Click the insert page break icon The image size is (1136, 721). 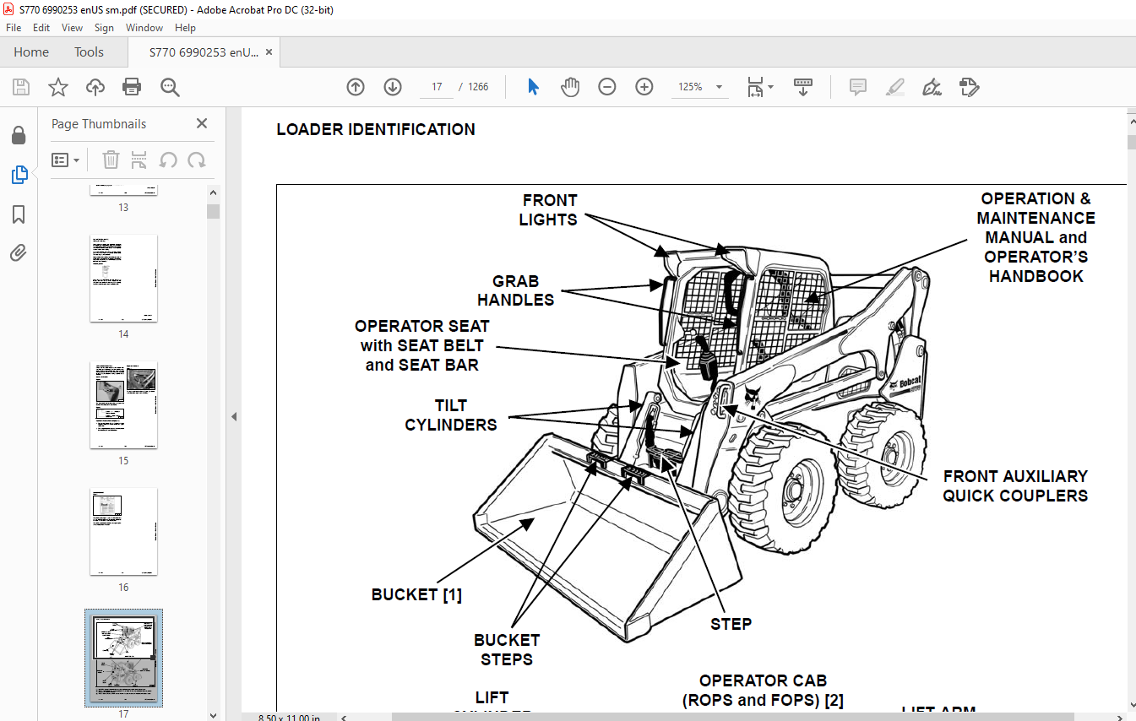[139, 160]
